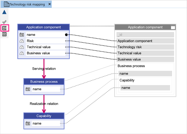Screen dimensions: 187x134
Task: Select the Technology risk column field
Action: click(145, 47)
